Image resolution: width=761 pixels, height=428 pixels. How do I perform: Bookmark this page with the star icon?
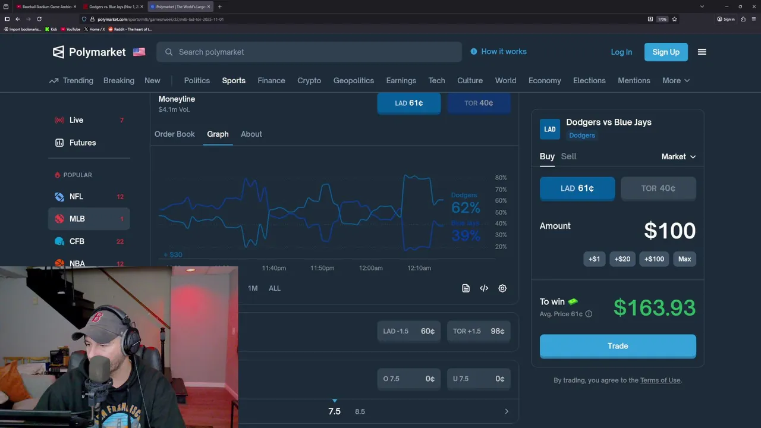pos(674,19)
